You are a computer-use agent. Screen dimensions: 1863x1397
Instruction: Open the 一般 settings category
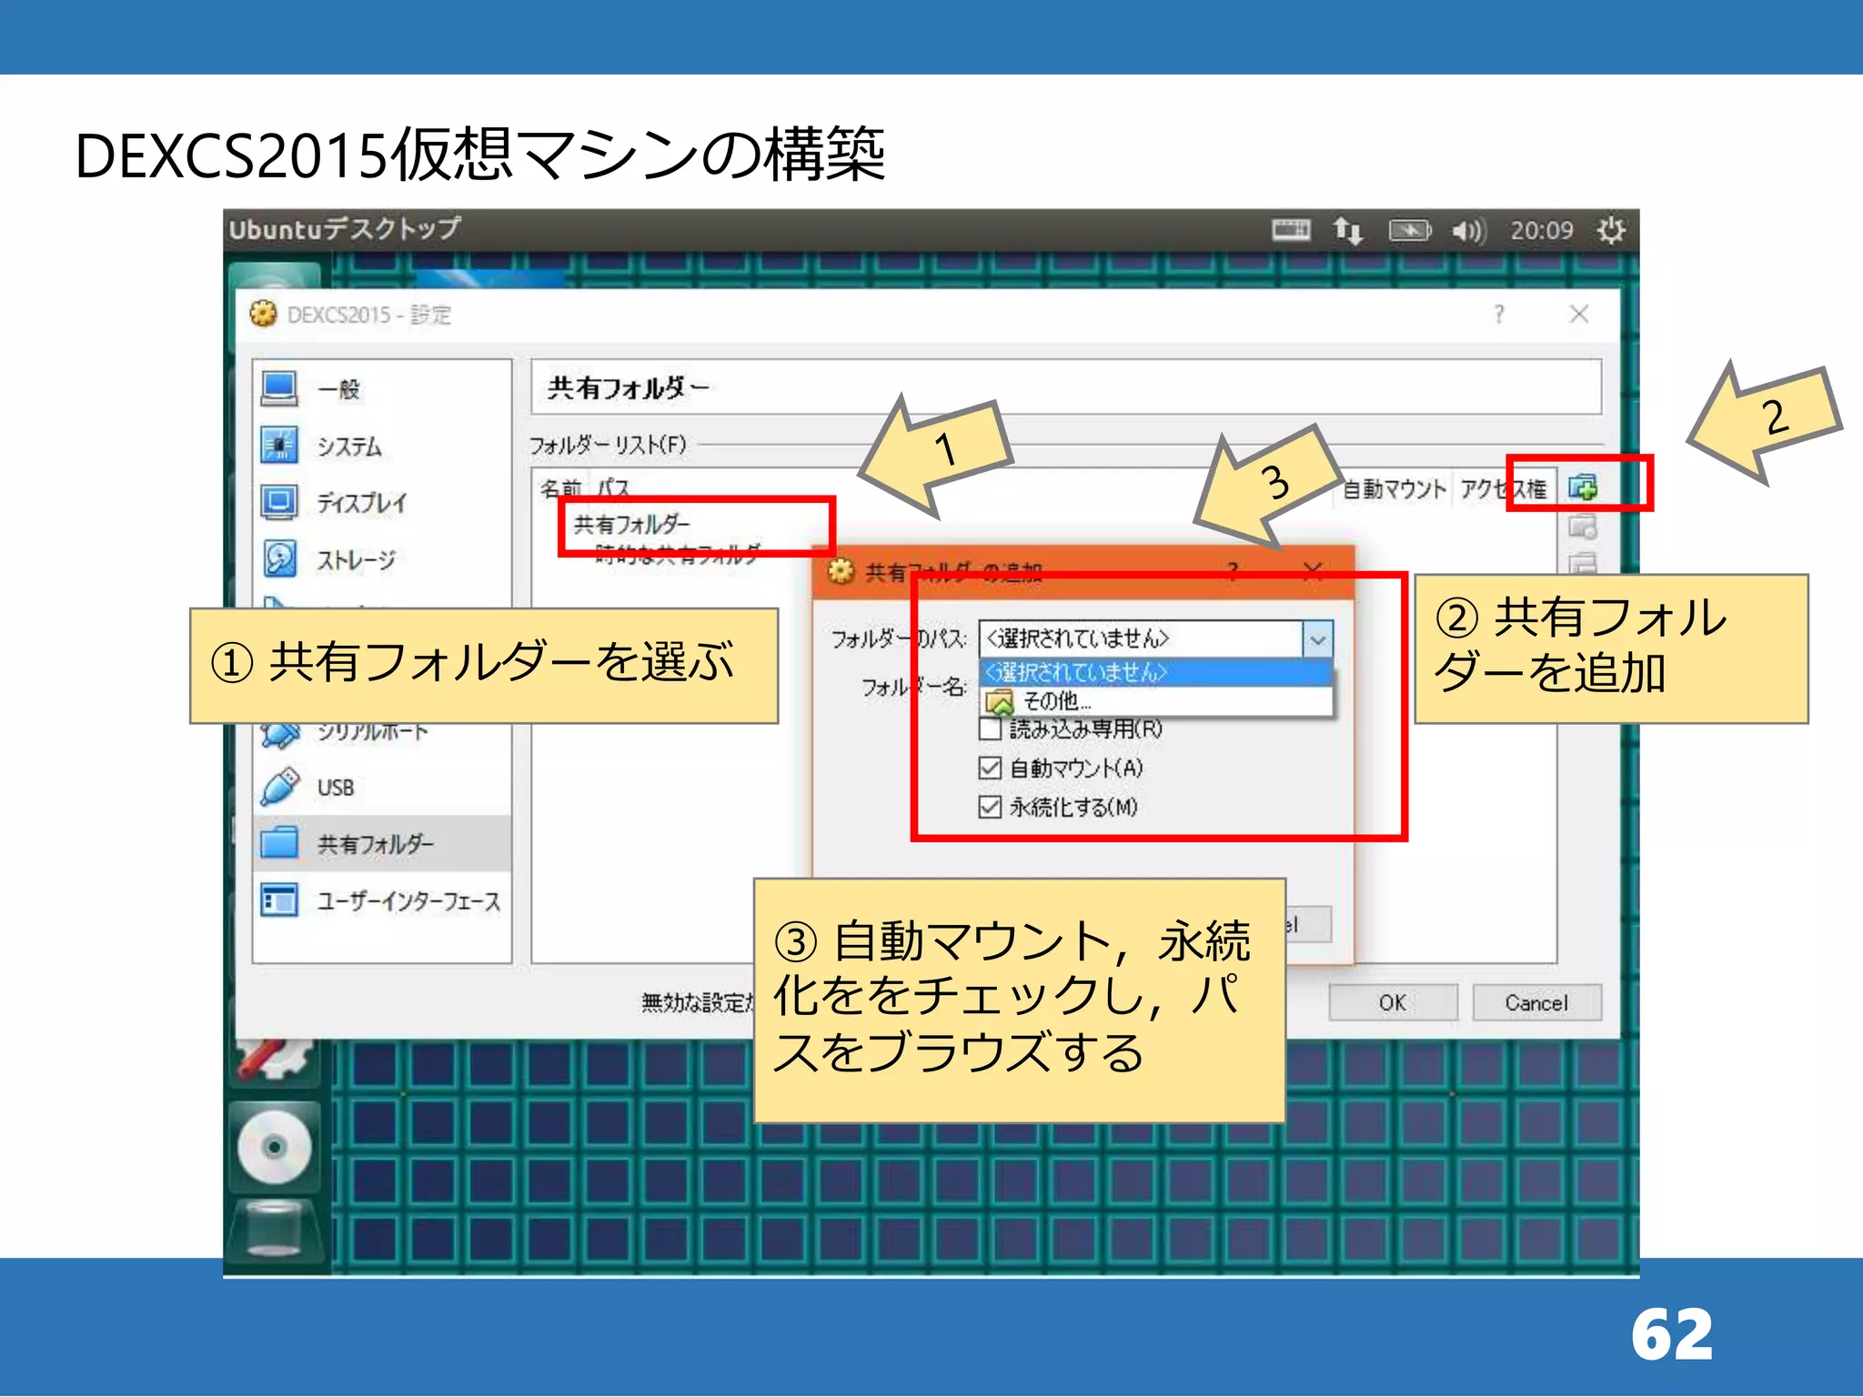(382, 389)
